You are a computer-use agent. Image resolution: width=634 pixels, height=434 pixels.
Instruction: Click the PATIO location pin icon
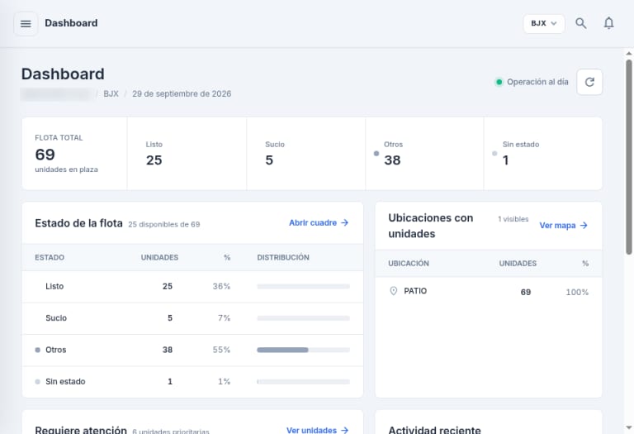pos(394,291)
